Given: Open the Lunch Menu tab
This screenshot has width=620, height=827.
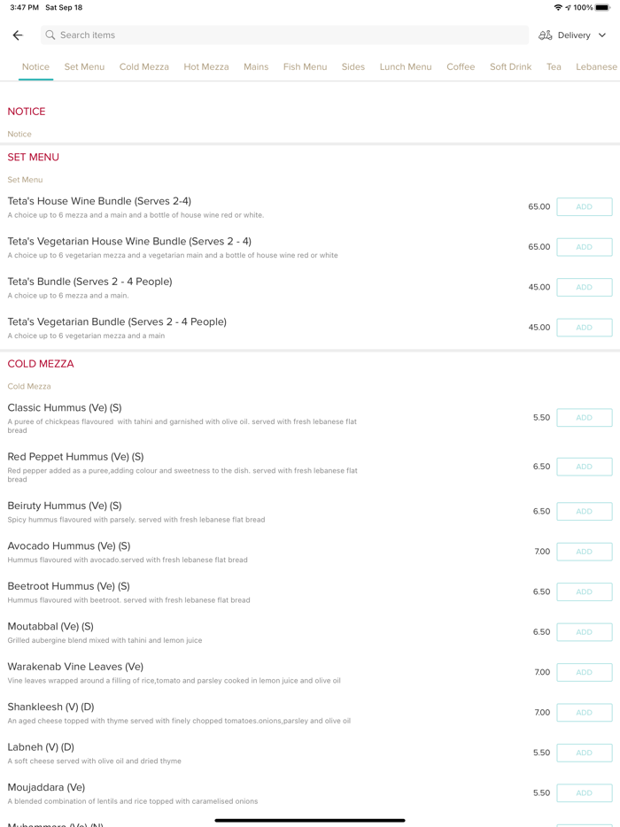Looking at the screenshot, I should point(406,66).
